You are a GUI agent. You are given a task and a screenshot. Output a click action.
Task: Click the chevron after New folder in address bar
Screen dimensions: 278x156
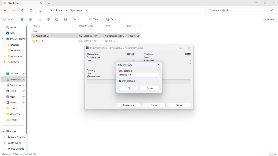pyautogui.click(x=86, y=11)
